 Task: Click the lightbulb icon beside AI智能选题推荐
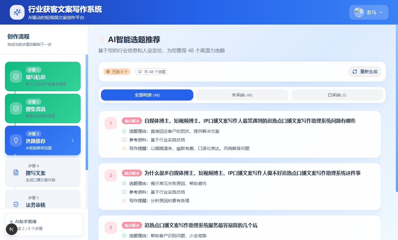102,40
